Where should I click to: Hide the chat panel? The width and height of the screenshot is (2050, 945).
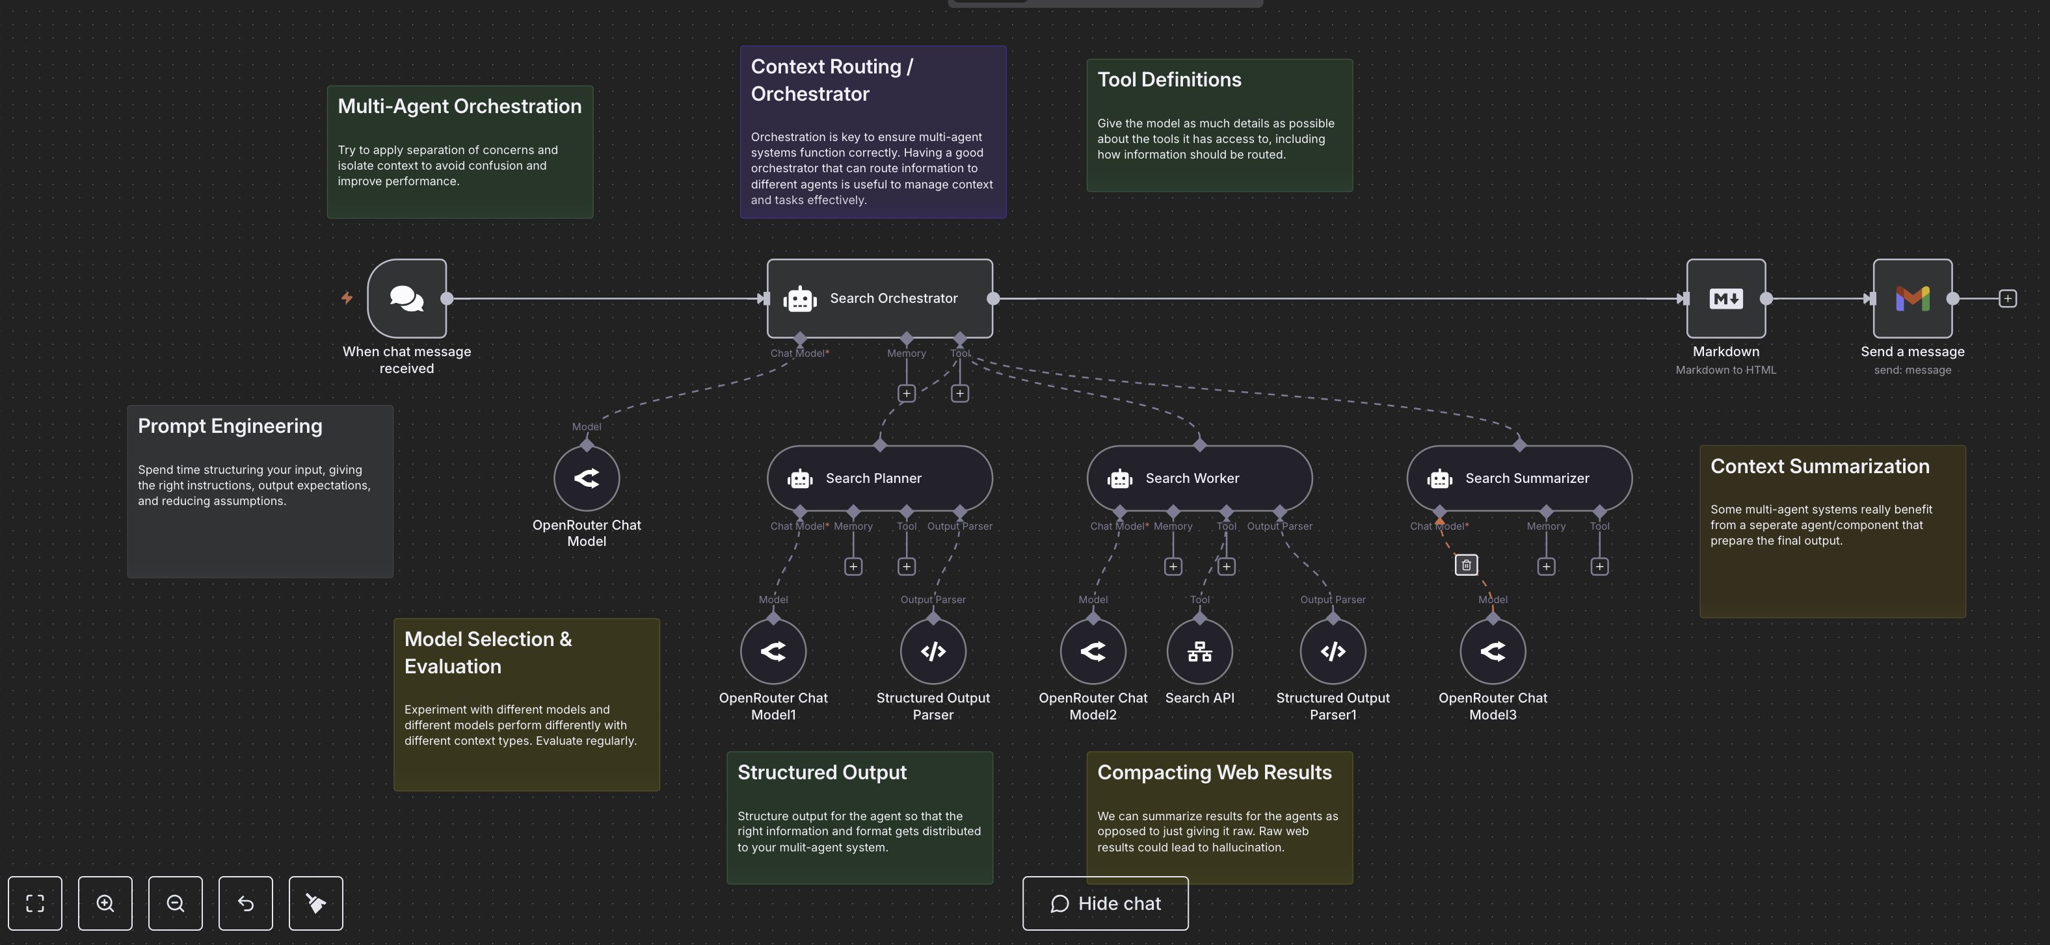click(1104, 903)
